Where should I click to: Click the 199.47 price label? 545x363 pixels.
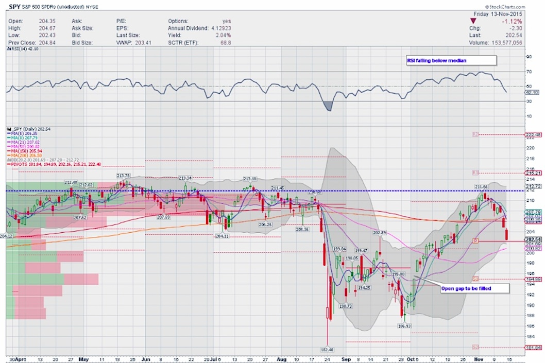(361, 250)
